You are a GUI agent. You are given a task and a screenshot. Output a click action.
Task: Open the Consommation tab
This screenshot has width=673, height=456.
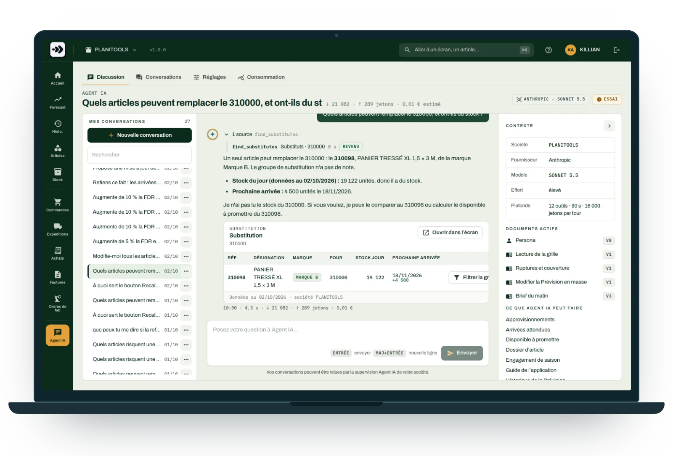[x=261, y=77]
